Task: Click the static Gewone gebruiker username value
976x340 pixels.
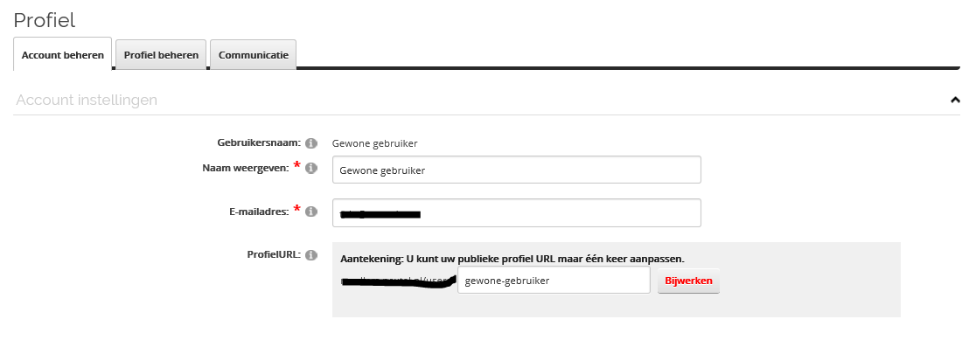Action: pos(374,143)
